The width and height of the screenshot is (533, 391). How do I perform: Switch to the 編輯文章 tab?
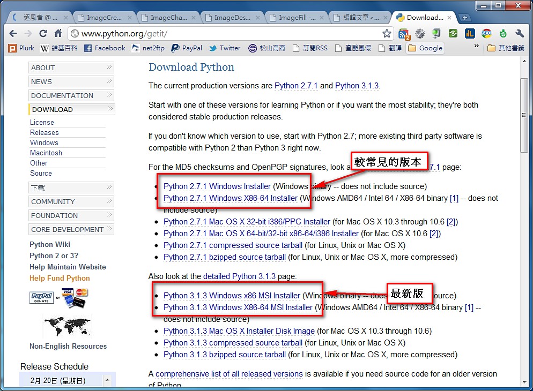[x=361, y=18]
